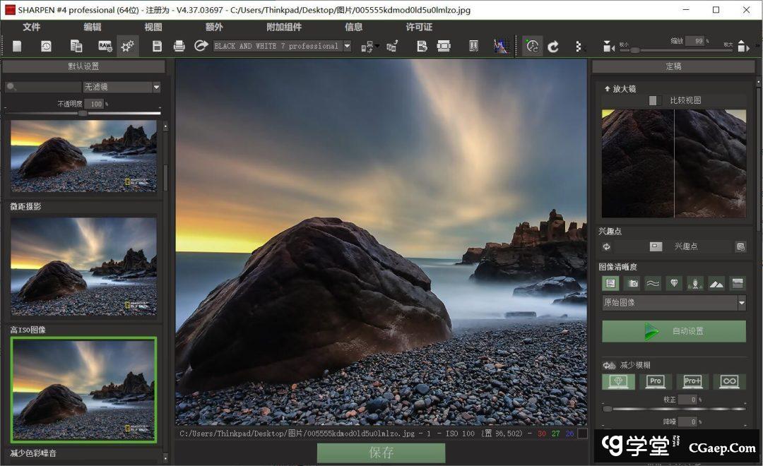Click the 自动设置 button
Screen dimensions: 763x466
click(673, 331)
